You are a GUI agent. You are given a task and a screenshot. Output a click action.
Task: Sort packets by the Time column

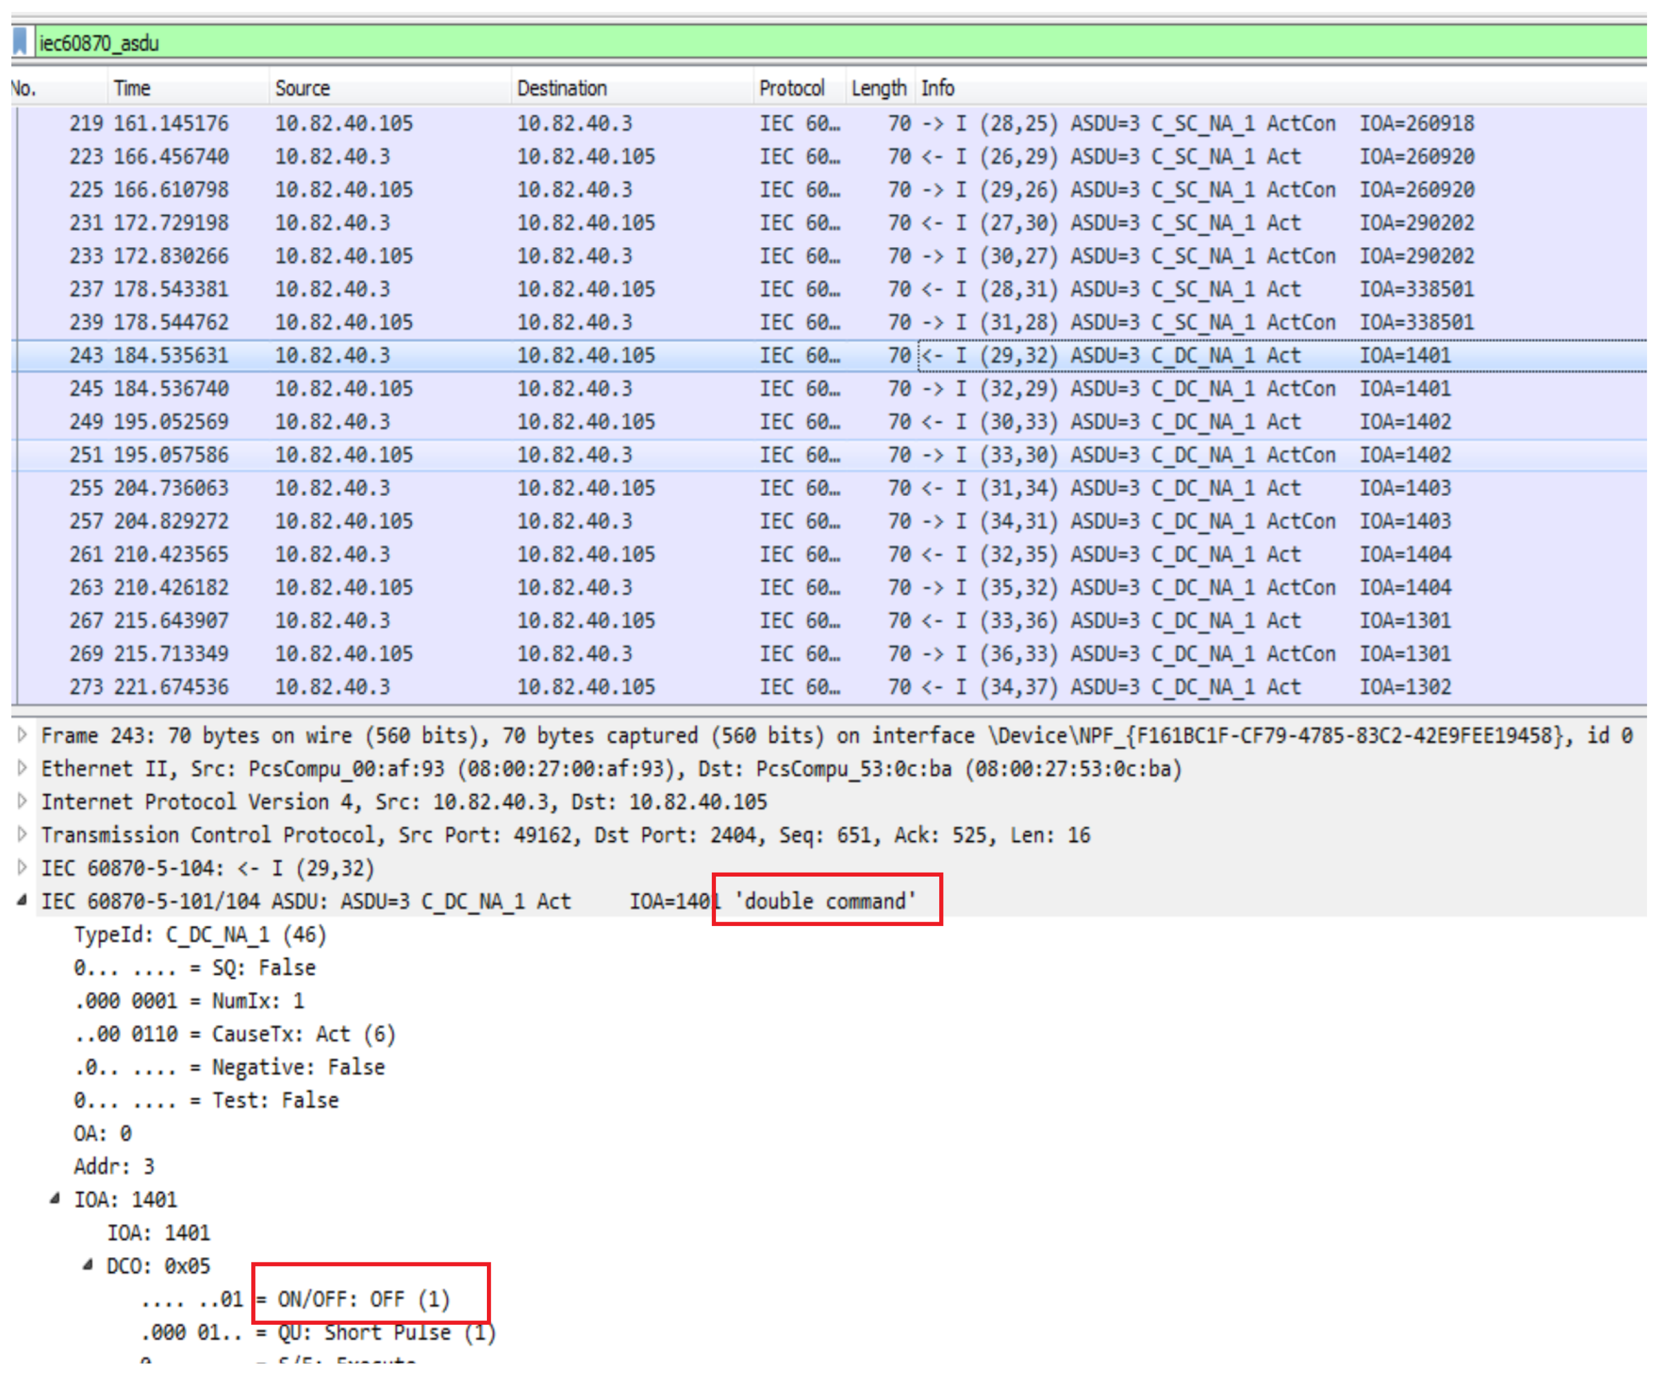[x=132, y=88]
